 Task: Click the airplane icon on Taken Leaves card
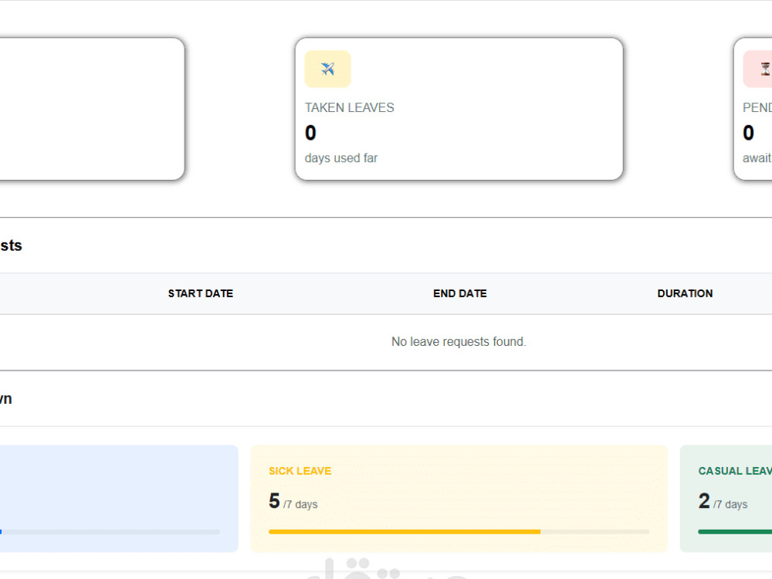tap(327, 69)
